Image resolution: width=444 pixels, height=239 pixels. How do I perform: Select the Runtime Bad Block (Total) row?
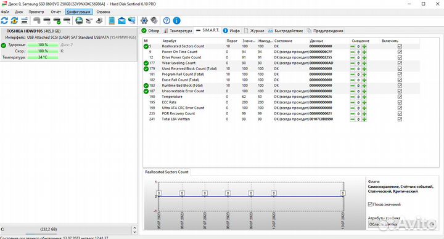point(281,86)
